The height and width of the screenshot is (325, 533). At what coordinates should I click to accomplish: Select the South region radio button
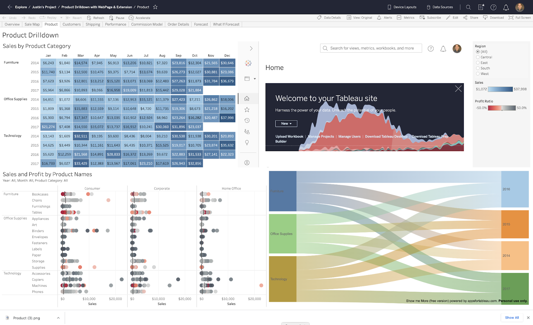pos(478,68)
